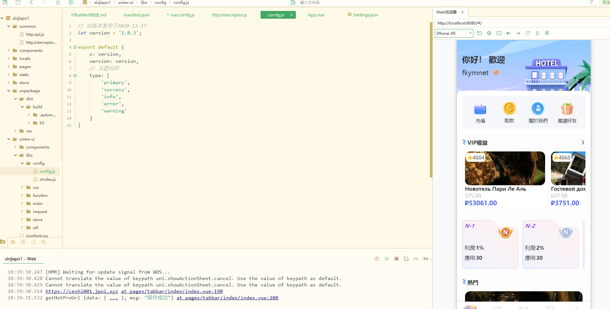Open the ceshi001.jpoi.xyz link in the console
Screen dimensions: 610x309
[x=81, y=291]
